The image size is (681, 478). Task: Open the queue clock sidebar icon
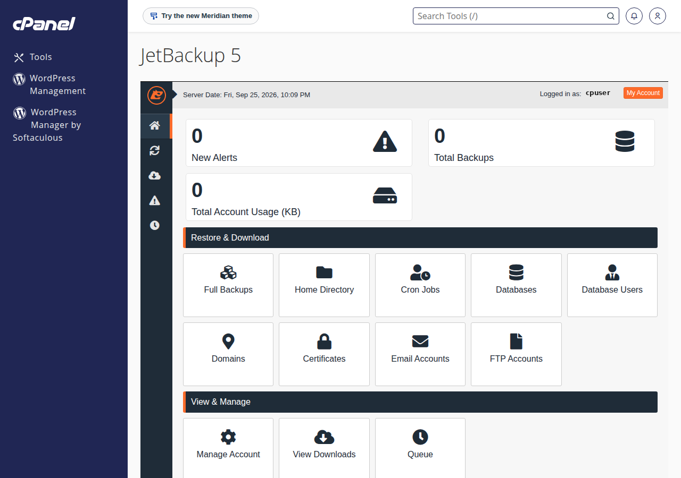coord(155,225)
